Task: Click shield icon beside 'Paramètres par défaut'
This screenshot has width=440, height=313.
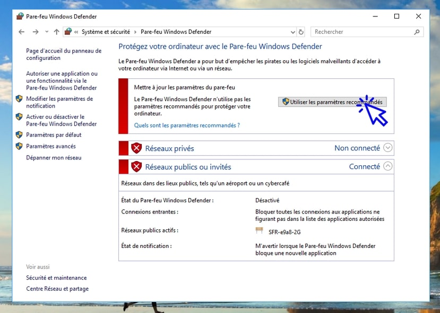Action: [x=19, y=135]
